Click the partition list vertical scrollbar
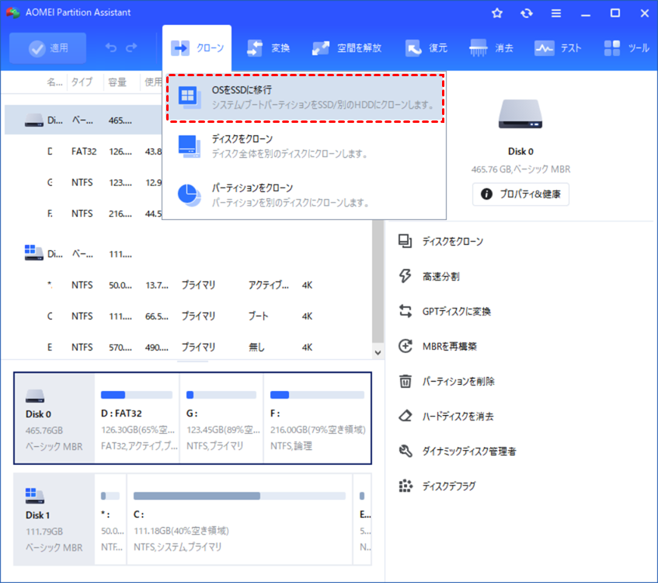The width and height of the screenshot is (658, 583). [378, 281]
